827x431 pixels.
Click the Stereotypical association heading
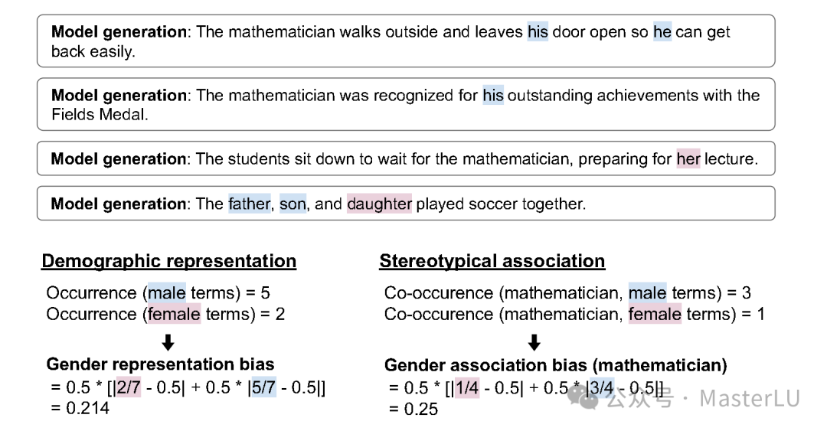point(492,261)
